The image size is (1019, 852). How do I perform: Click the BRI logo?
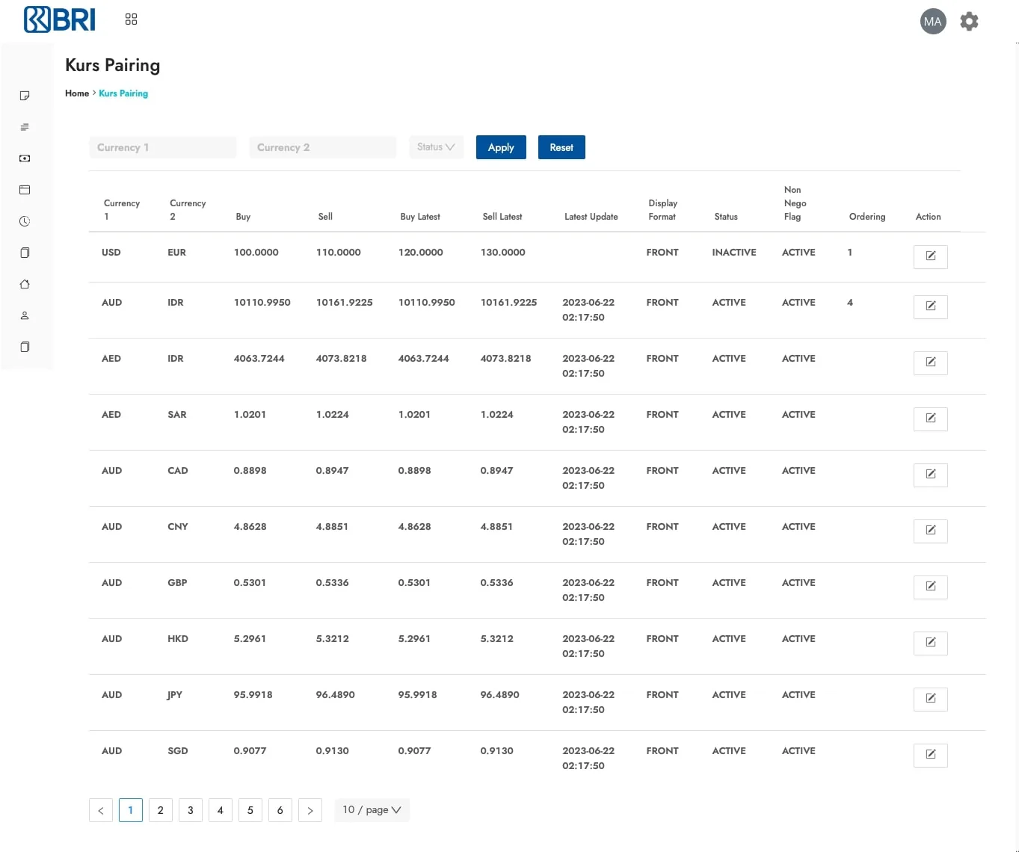[x=60, y=19]
